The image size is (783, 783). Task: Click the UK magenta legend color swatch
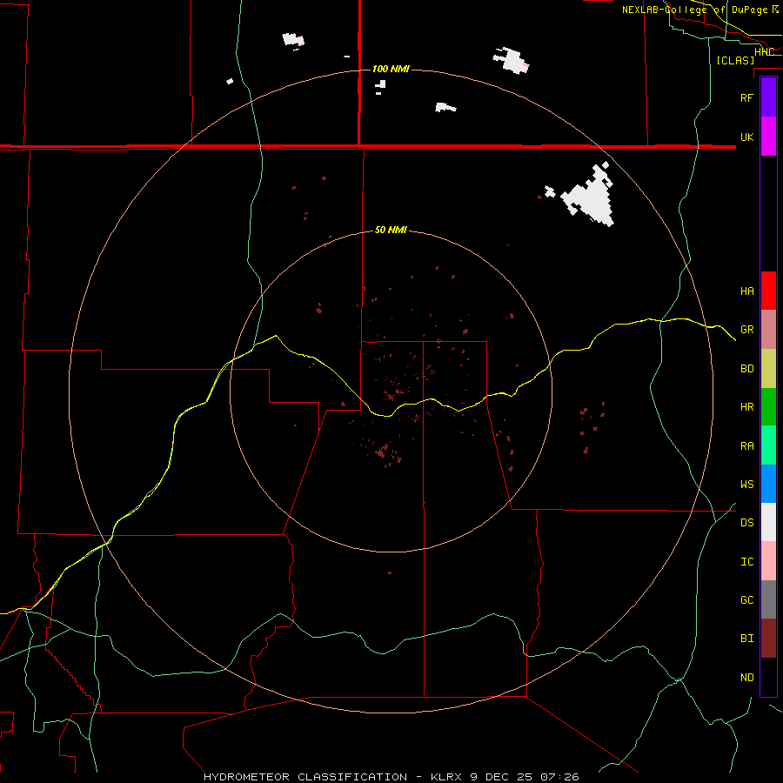tap(768, 137)
